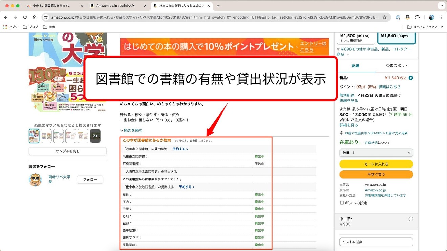This screenshot has height=251, width=447.
Task: Select the ¥1,540 (93pt) format option
Action: click(397, 38)
